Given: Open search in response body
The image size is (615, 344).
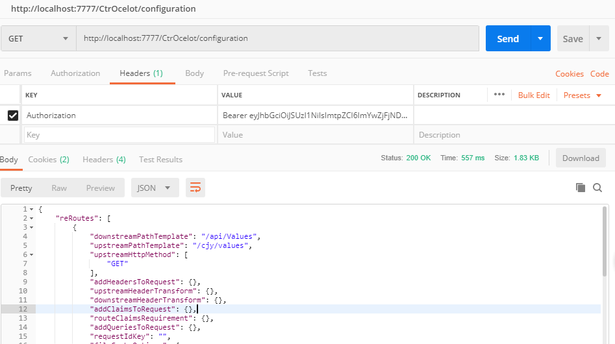Looking at the screenshot, I should coord(597,188).
